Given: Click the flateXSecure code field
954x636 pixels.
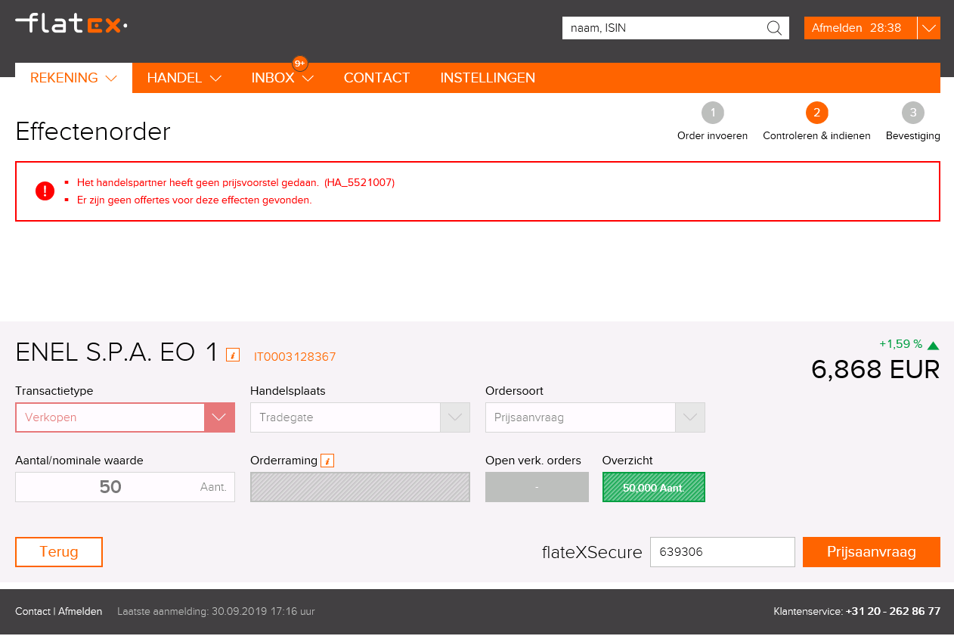Looking at the screenshot, I should [723, 552].
